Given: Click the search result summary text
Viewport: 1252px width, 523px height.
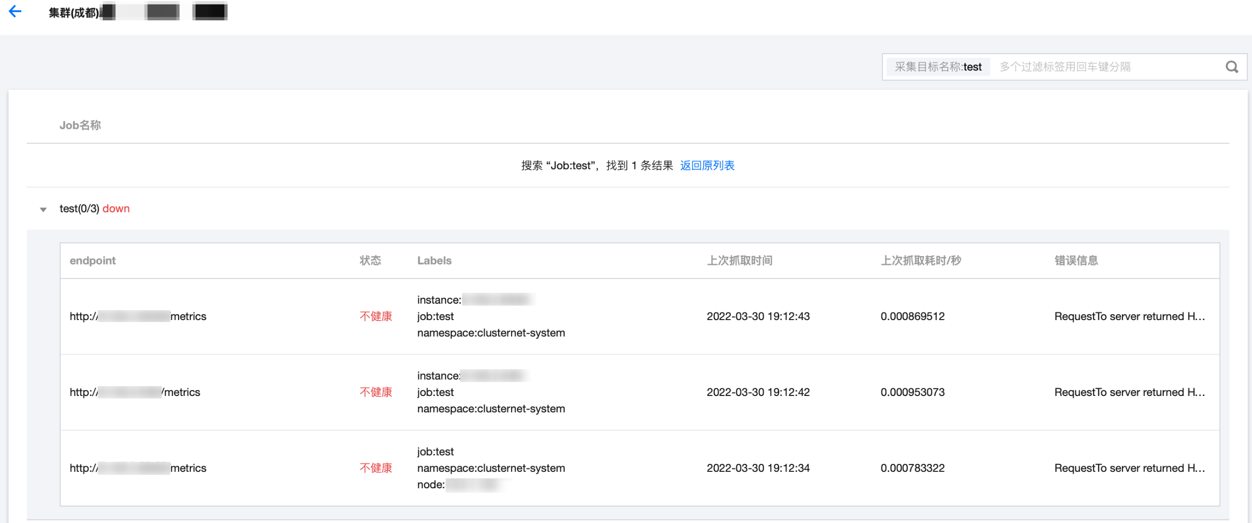Looking at the screenshot, I should pyautogui.click(x=596, y=165).
